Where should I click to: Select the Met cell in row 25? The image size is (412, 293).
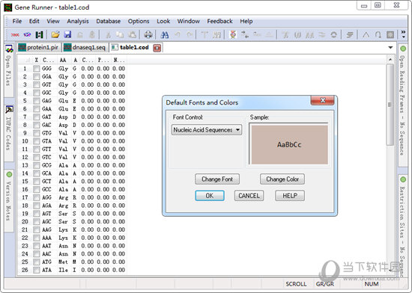(63, 262)
